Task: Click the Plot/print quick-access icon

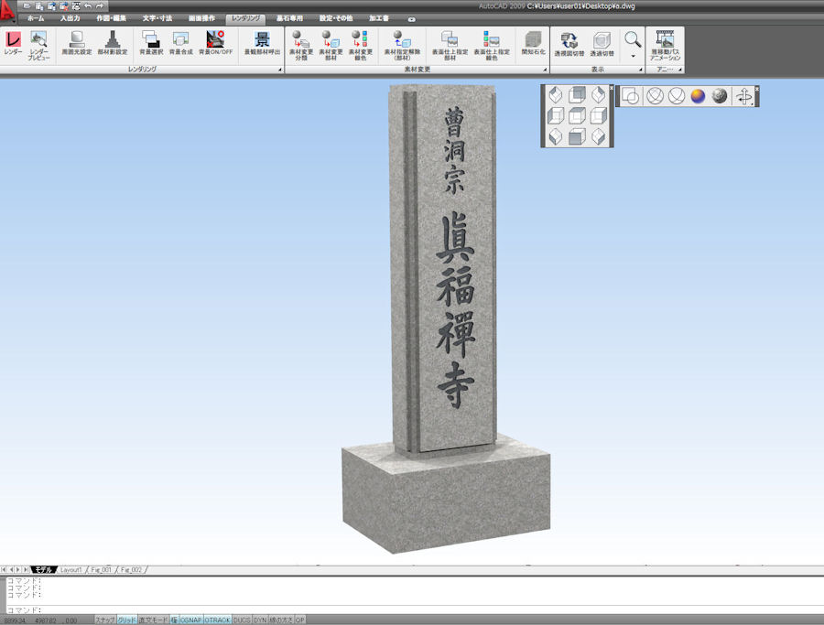Action: click(76, 6)
